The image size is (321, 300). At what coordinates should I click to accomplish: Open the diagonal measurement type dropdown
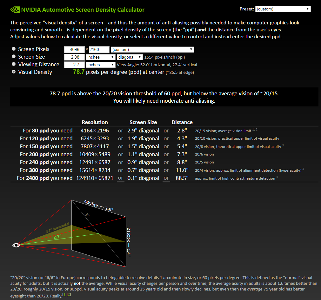tap(130, 57)
